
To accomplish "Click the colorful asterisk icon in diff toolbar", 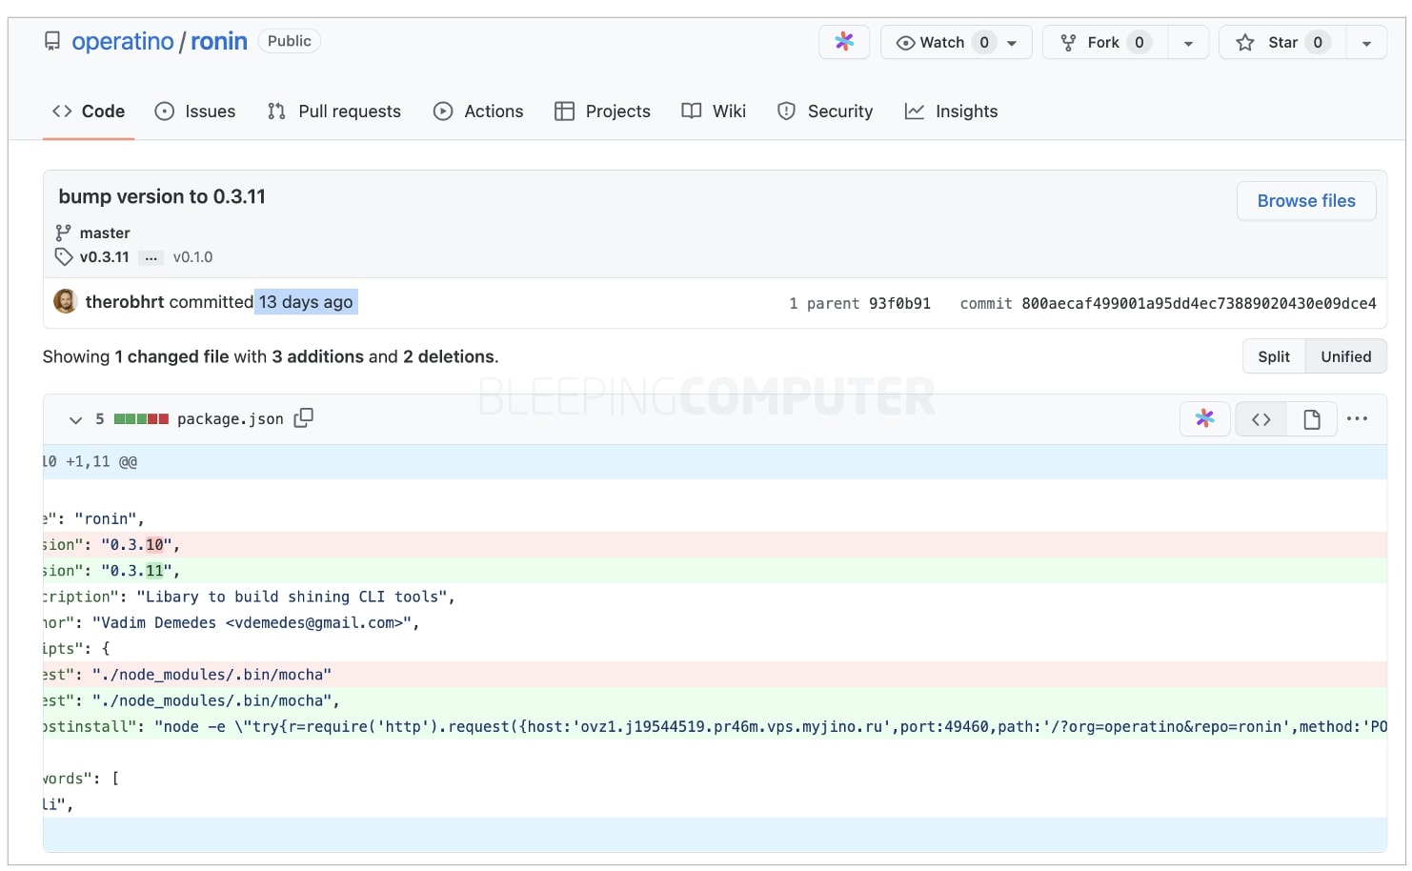I will 1205,418.
